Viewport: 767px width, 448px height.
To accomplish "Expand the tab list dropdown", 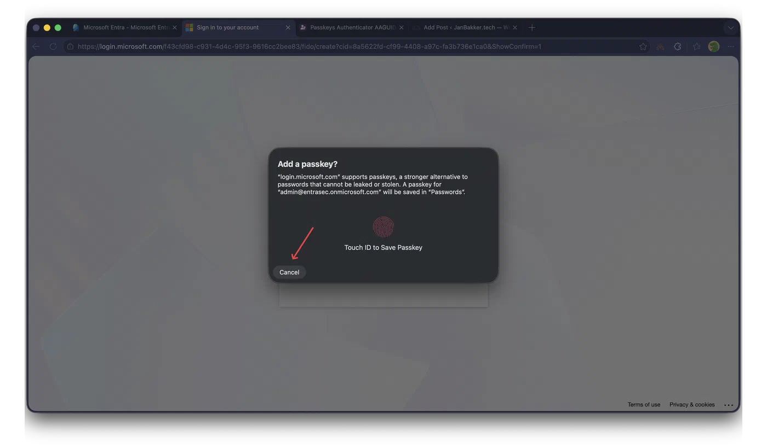I will [730, 27].
